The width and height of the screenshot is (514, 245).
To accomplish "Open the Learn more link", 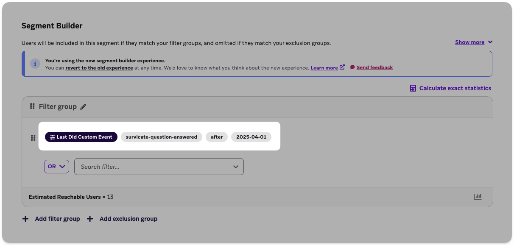I will tap(324, 67).
